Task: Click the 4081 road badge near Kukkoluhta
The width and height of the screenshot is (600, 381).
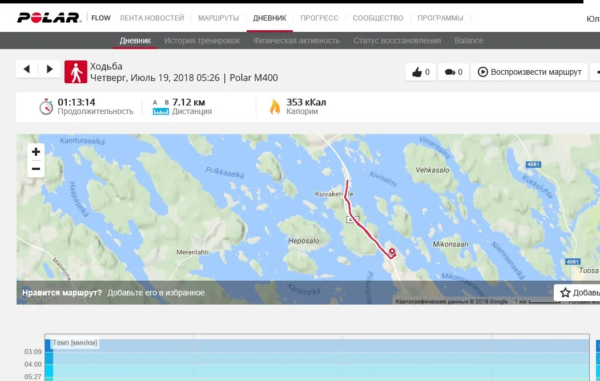Action: click(533, 165)
